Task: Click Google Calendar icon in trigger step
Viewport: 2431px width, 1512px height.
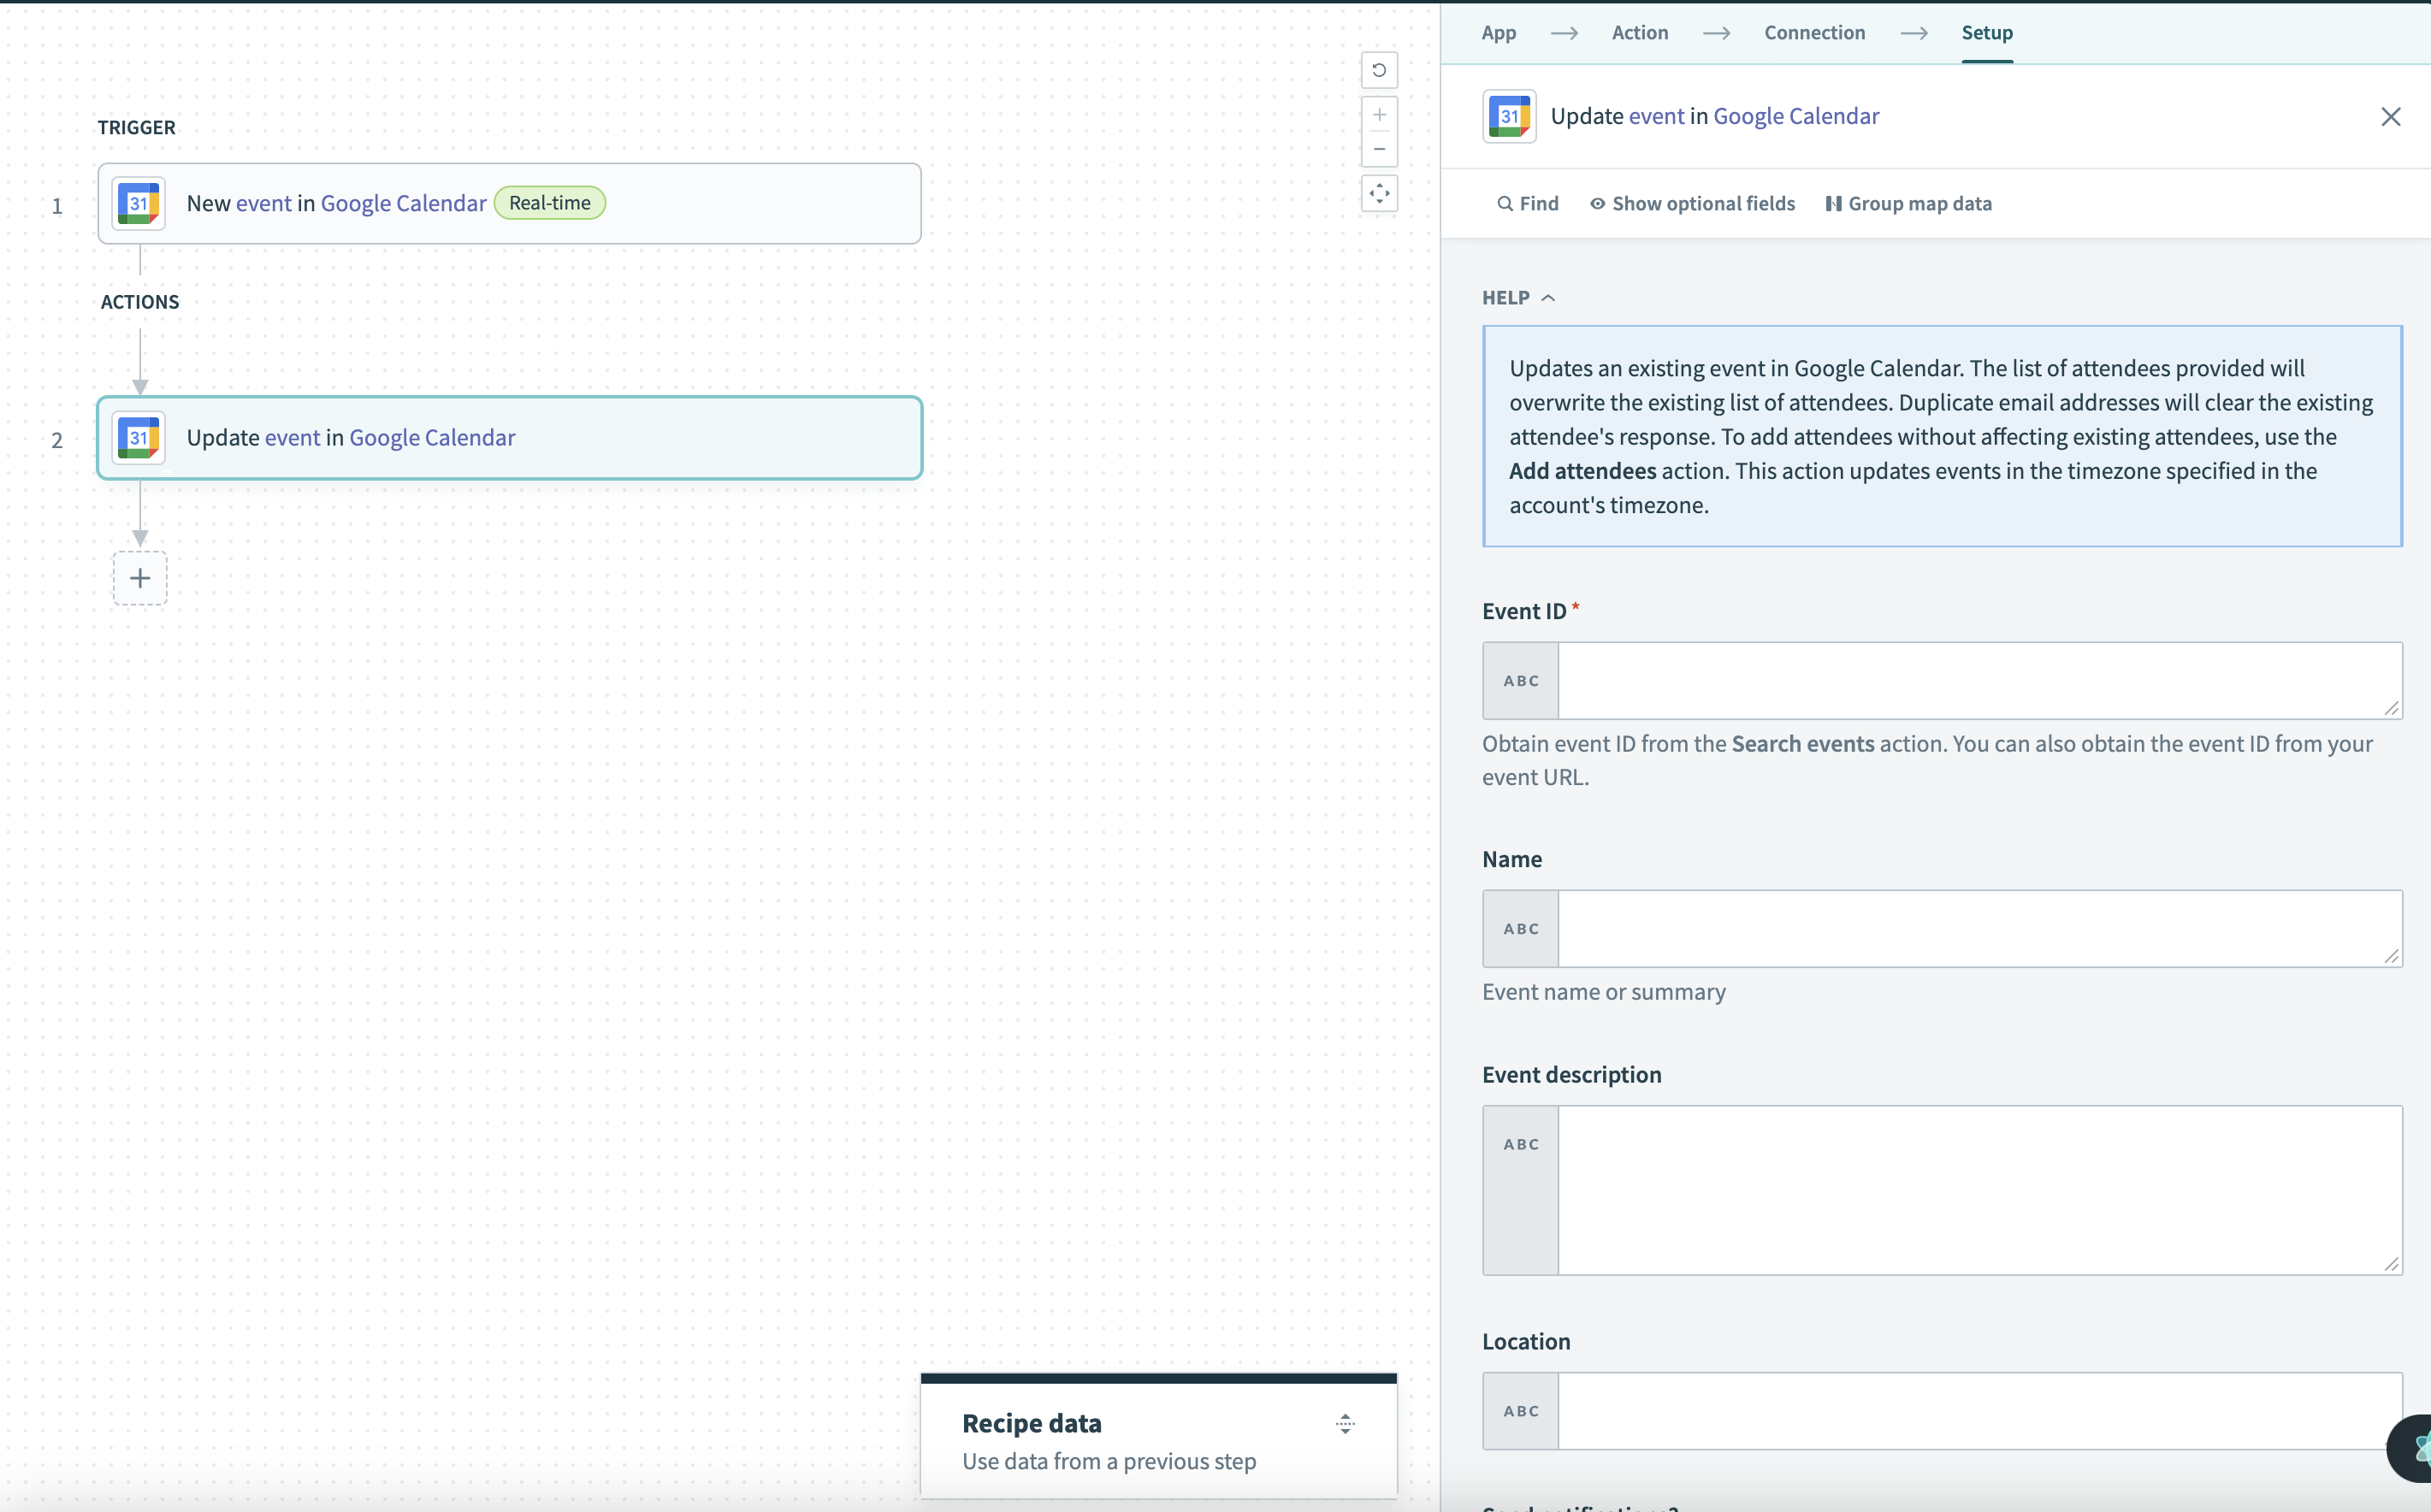Action: [139, 203]
